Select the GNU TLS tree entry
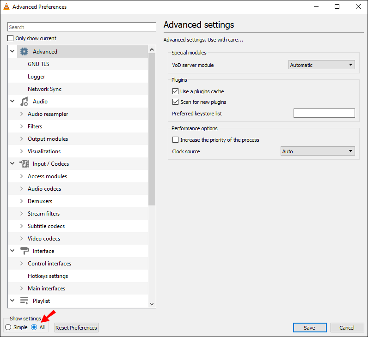The height and width of the screenshot is (337, 368). 38,64
